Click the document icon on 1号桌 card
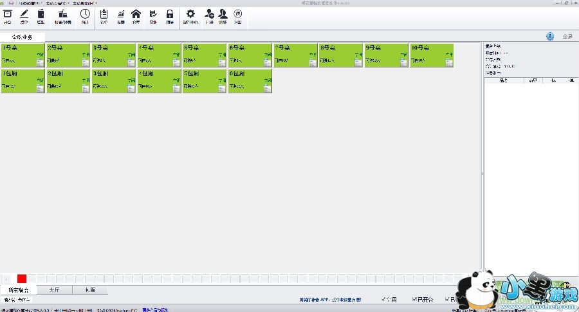Image resolution: width=579 pixels, height=312 pixels. 40,63
